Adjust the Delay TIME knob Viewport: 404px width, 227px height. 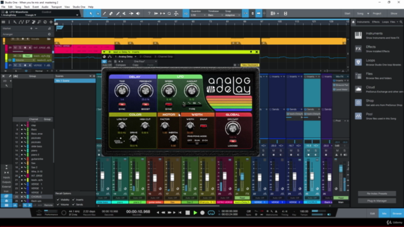[122, 90]
